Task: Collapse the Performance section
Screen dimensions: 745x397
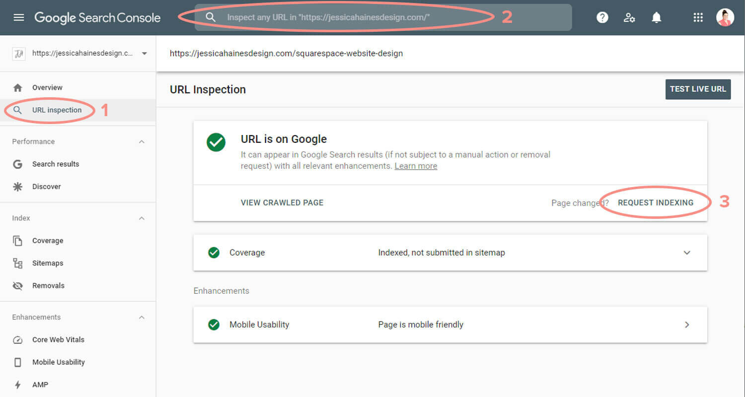Action: [142, 142]
